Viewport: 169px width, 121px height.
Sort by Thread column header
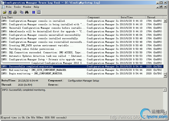click(154, 17)
